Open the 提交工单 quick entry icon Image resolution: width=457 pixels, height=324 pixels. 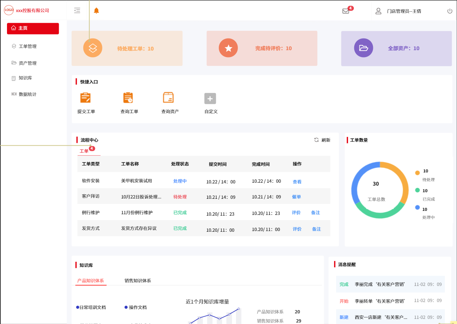click(85, 98)
